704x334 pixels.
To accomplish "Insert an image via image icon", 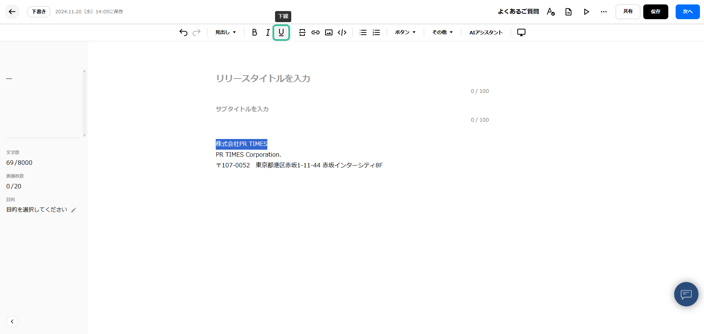I will point(329,32).
